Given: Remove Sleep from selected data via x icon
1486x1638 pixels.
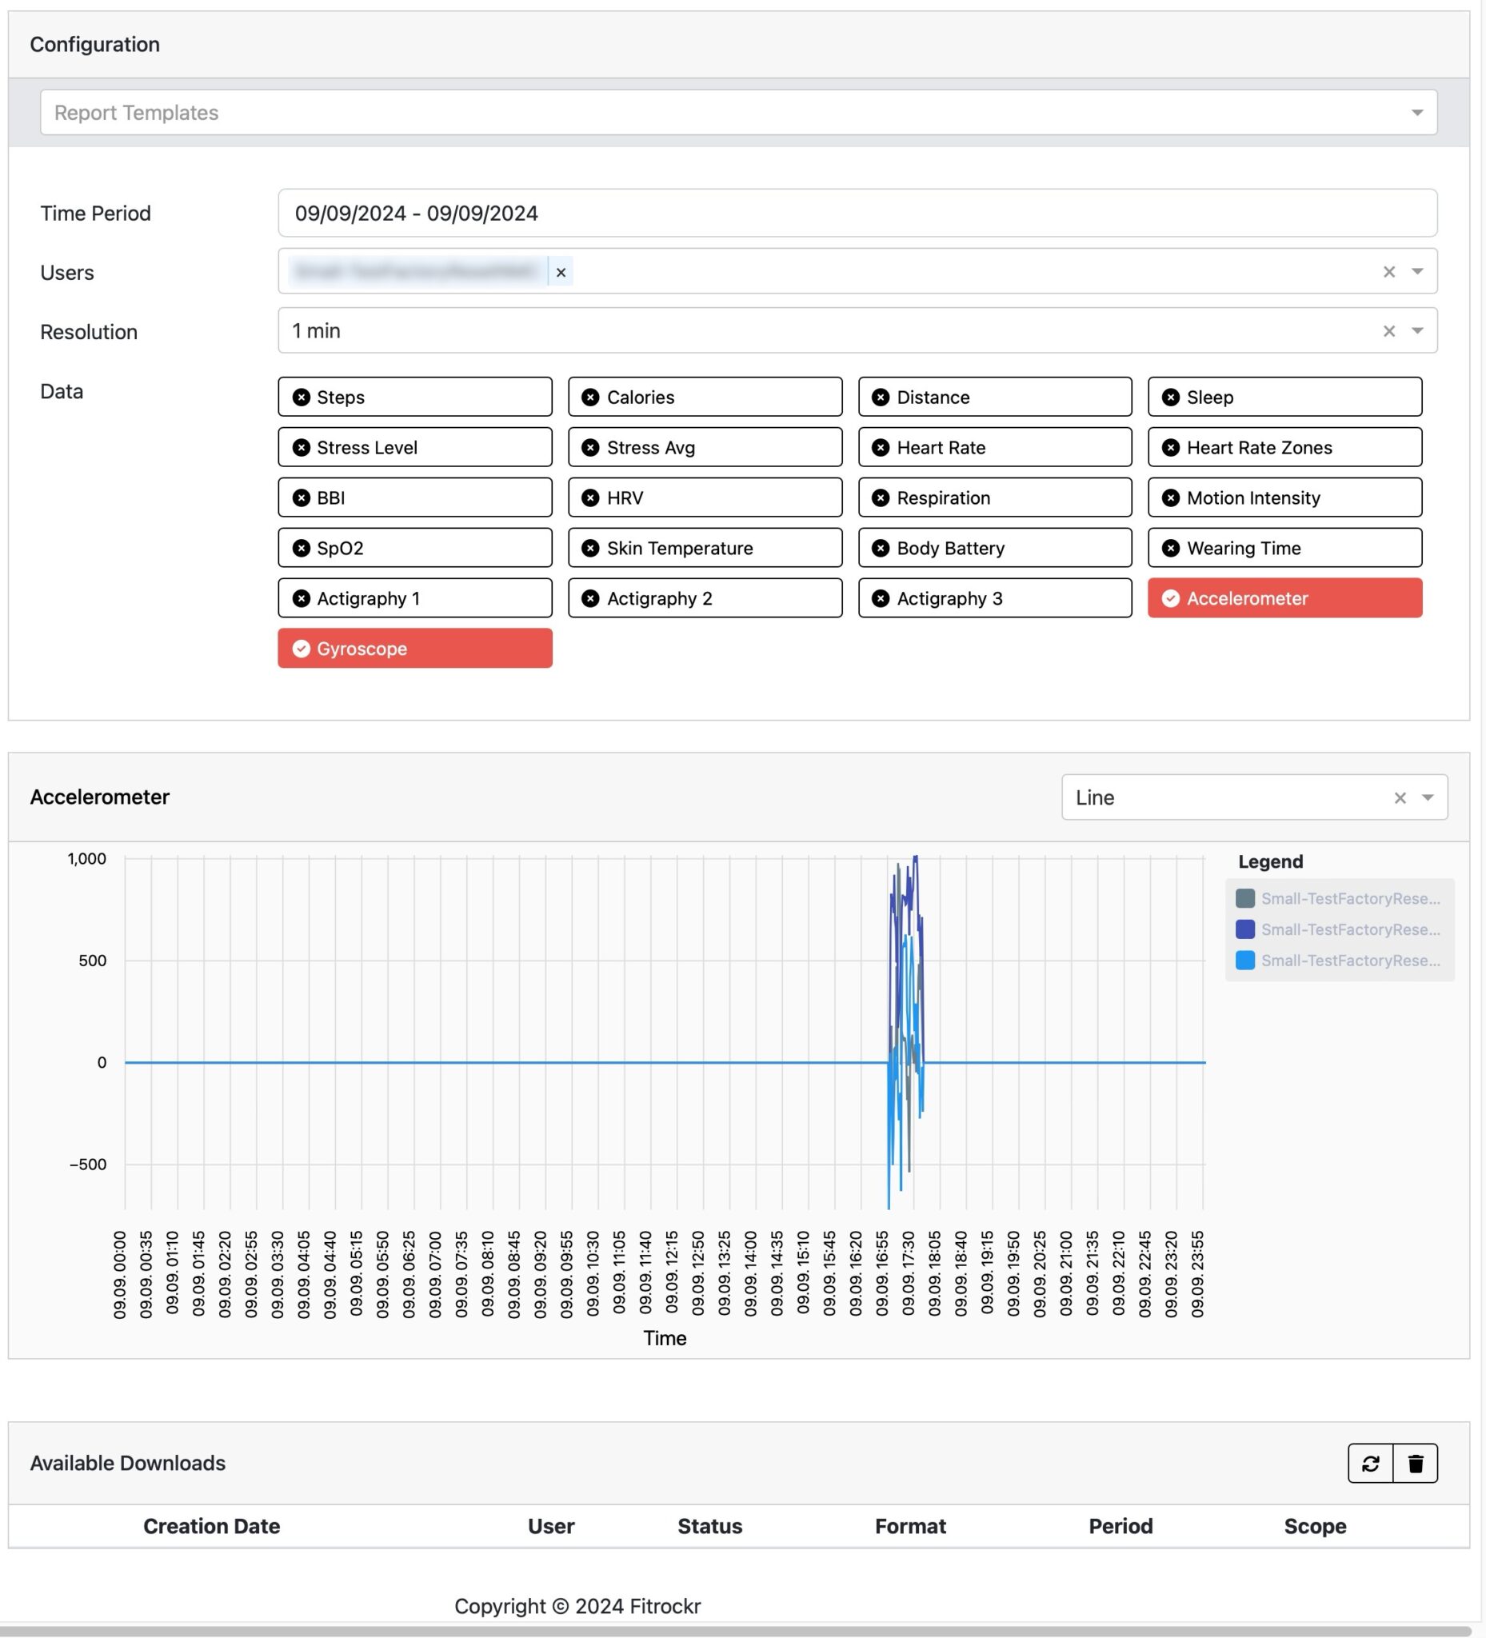Looking at the screenshot, I should click(1170, 398).
